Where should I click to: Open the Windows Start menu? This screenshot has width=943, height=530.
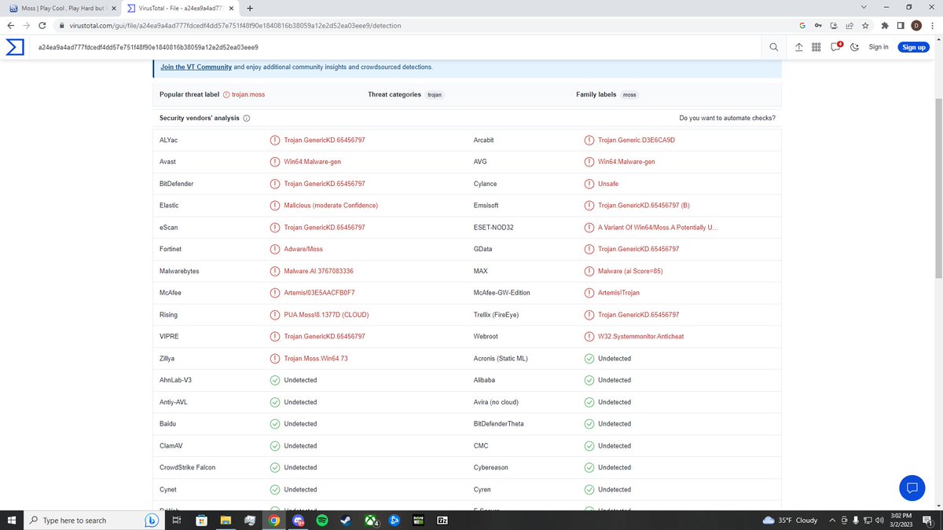tap(11, 520)
